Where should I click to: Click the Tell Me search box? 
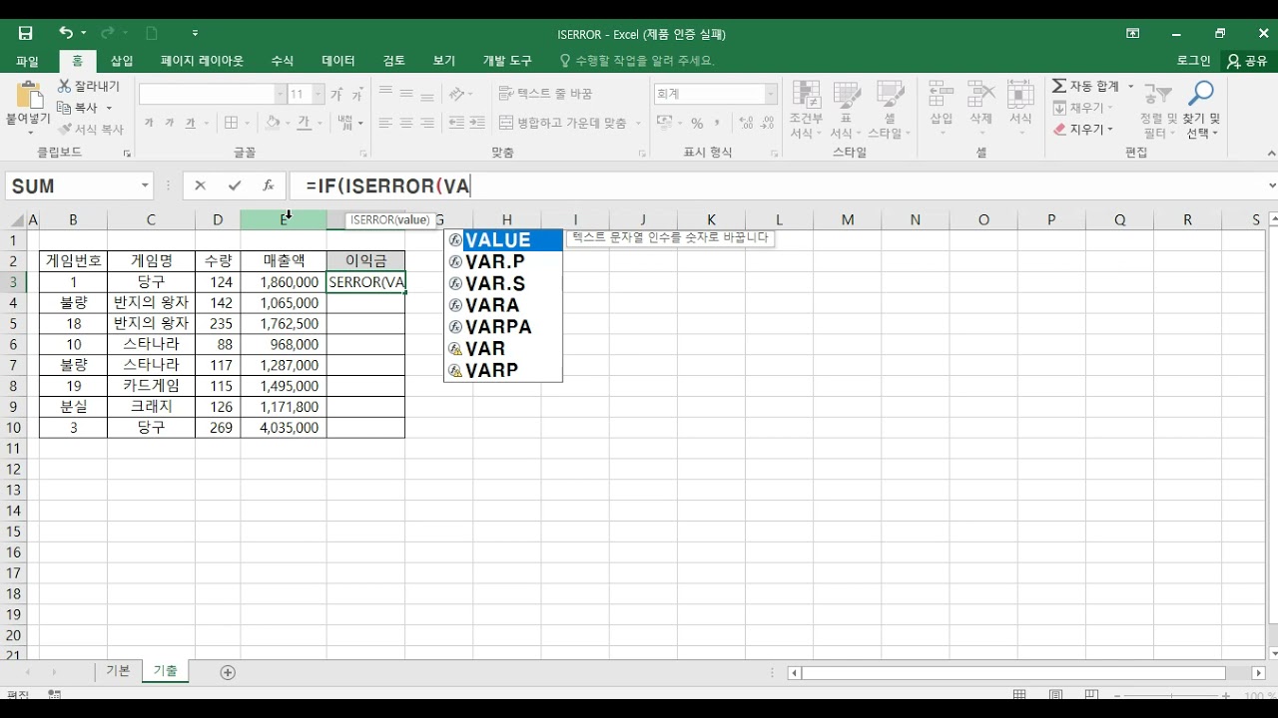638,61
